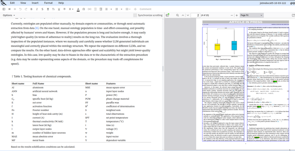Click 'dependent variable' table cell
Viewport: 295px width, 151px height.
click(x=116, y=140)
